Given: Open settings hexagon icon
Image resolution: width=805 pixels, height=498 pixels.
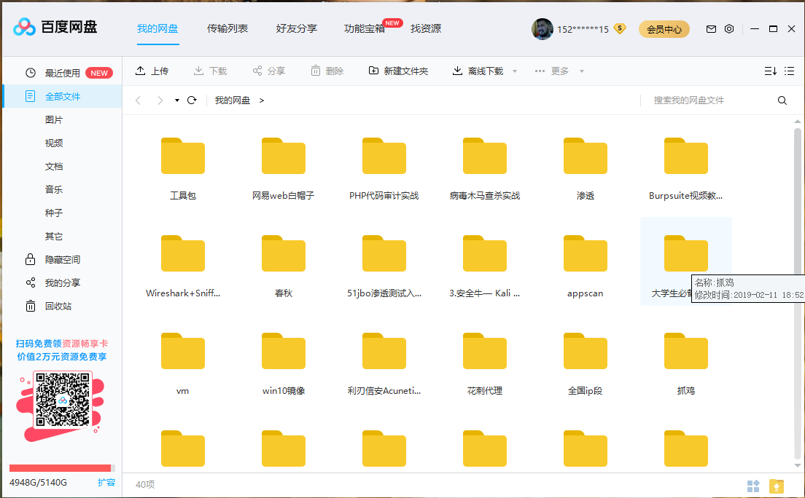Looking at the screenshot, I should [x=729, y=28].
